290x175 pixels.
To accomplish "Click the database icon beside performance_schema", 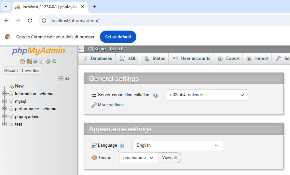I will click(11, 109).
